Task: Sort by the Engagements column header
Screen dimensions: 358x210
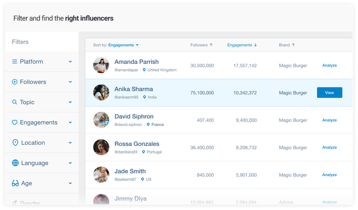Action: (242, 45)
